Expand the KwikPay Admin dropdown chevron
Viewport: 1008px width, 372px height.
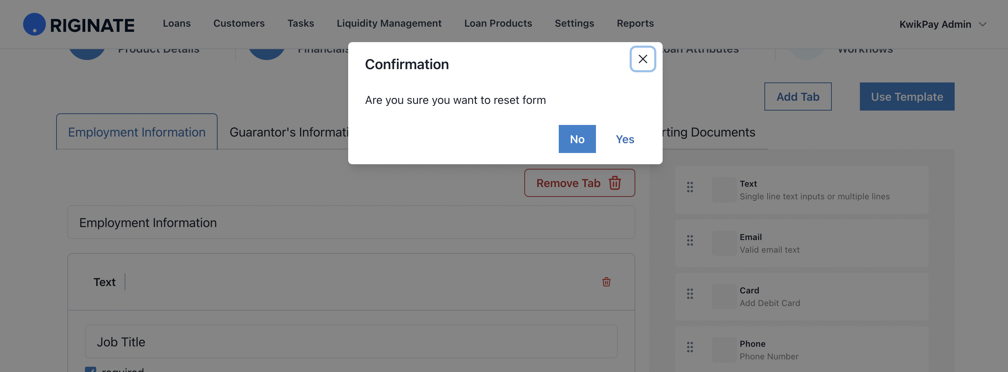point(983,24)
